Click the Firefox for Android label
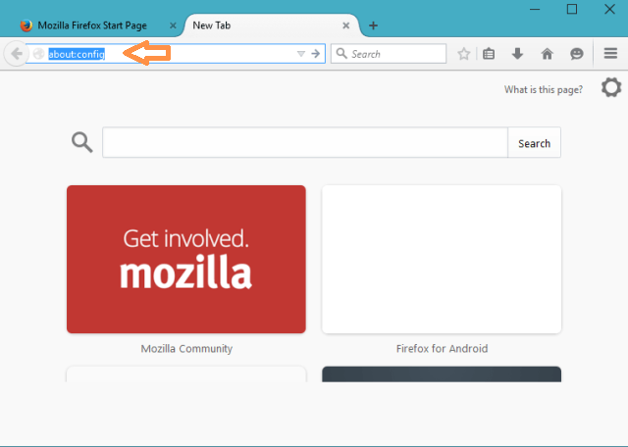Image resolution: width=628 pixels, height=447 pixels. pyautogui.click(x=442, y=349)
